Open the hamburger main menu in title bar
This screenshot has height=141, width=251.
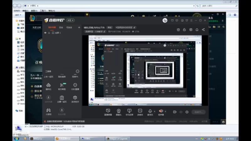point(191,20)
